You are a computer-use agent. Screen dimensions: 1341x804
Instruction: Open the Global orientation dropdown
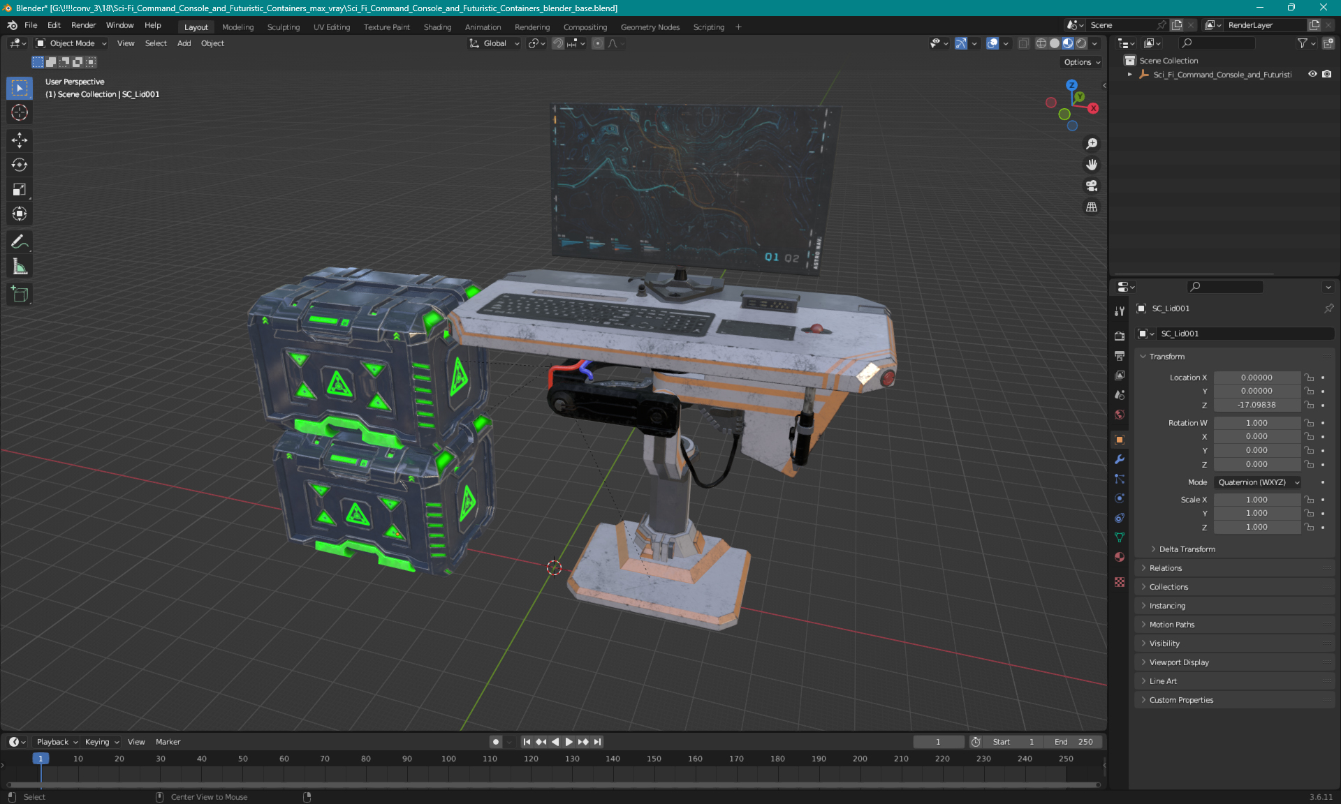[494, 43]
